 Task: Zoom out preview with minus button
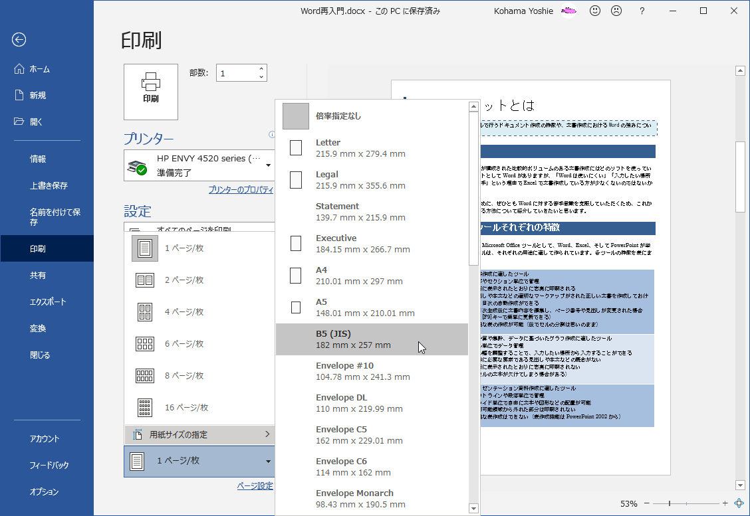point(647,503)
